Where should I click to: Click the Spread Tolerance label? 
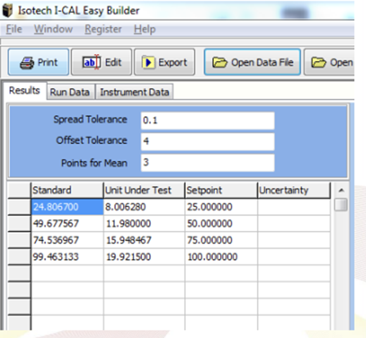coord(90,119)
